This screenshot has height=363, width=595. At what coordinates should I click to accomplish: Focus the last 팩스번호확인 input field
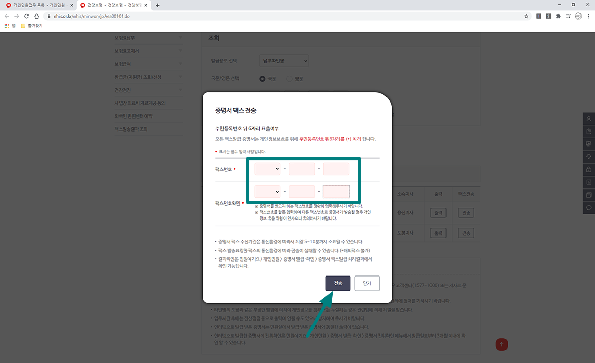click(x=336, y=192)
